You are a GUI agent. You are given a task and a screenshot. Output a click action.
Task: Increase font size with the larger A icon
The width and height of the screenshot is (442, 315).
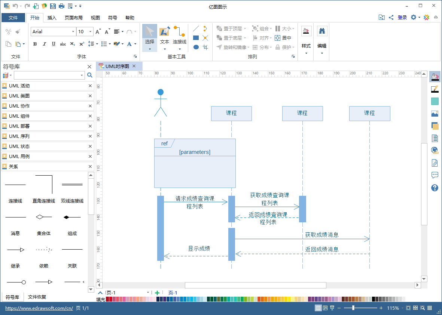(x=98, y=31)
